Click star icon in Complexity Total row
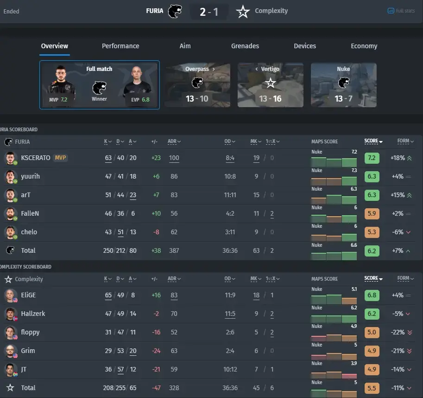This screenshot has width=423, height=398. [x=10, y=388]
